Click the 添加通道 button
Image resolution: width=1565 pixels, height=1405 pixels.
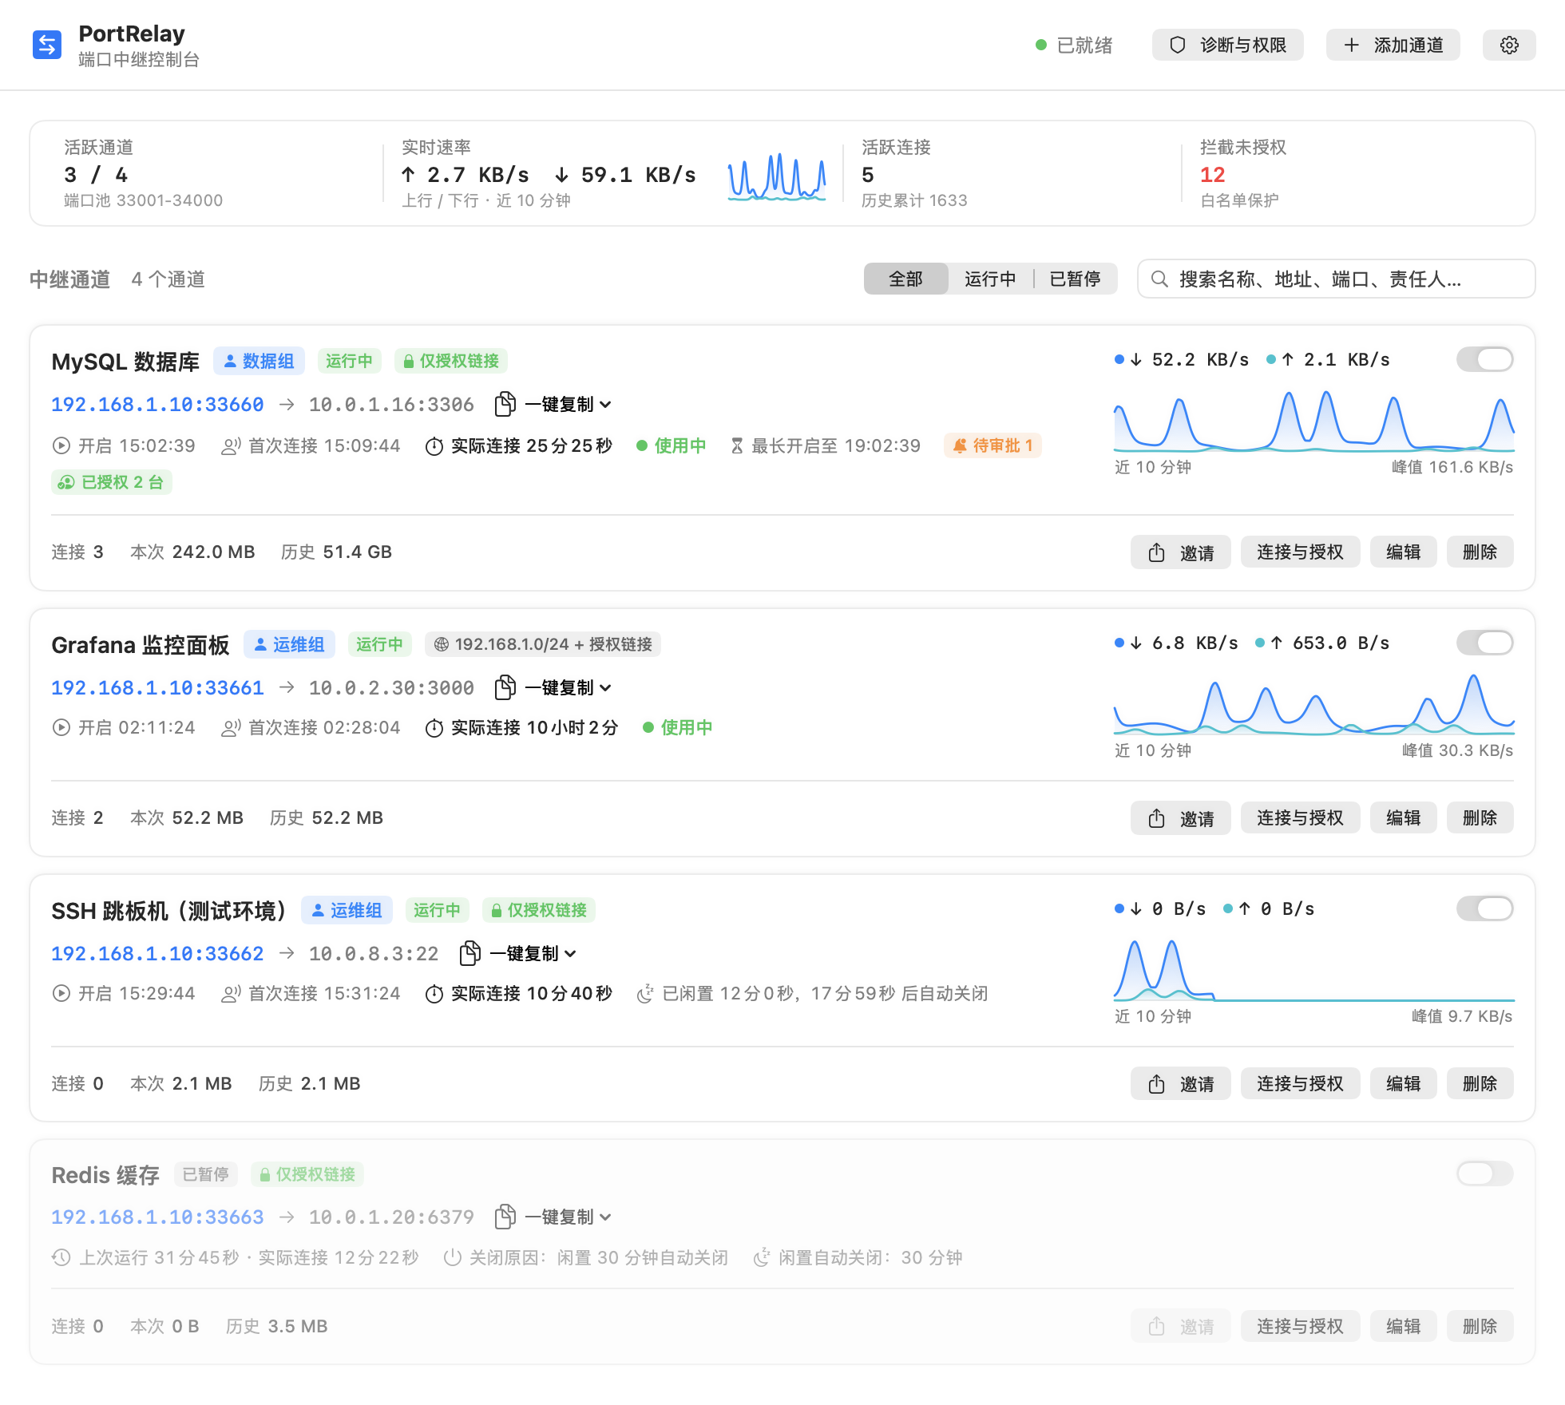pos(1393,45)
